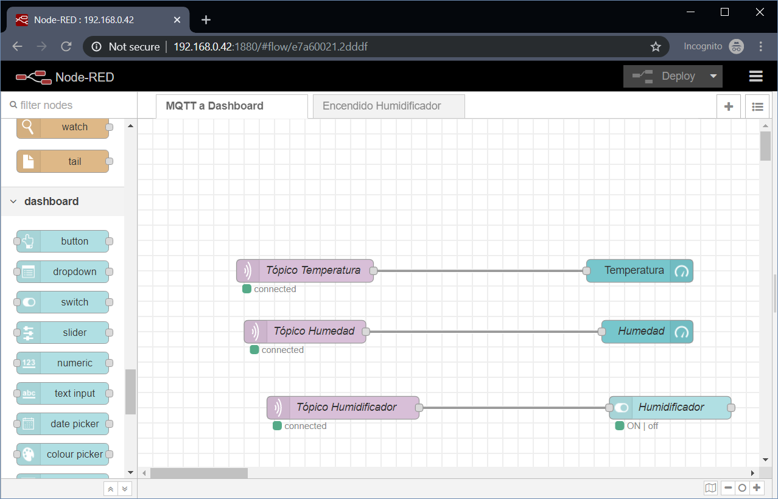Select the text input dashboard node
The height and width of the screenshot is (499, 778).
point(63,394)
